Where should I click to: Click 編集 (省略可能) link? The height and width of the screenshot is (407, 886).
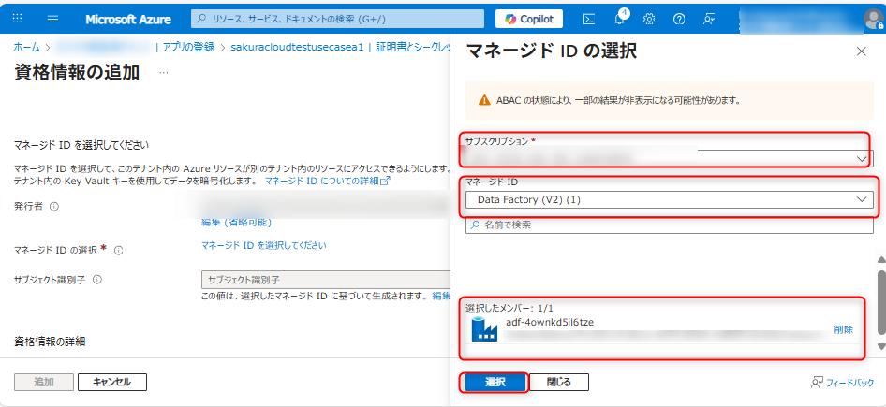237,222
